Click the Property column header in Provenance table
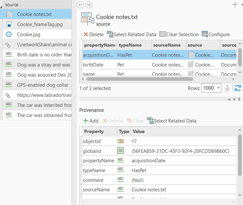The height and width of the screenshot is (205, 243). click(x=100, y=132)
